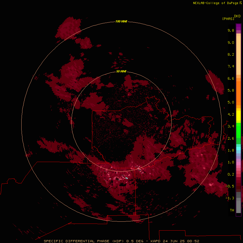The height and width of the screenshot is (243, 243).
Task: Click the NEXLAB-College of DuPage label
Action: tap(215, 3)
